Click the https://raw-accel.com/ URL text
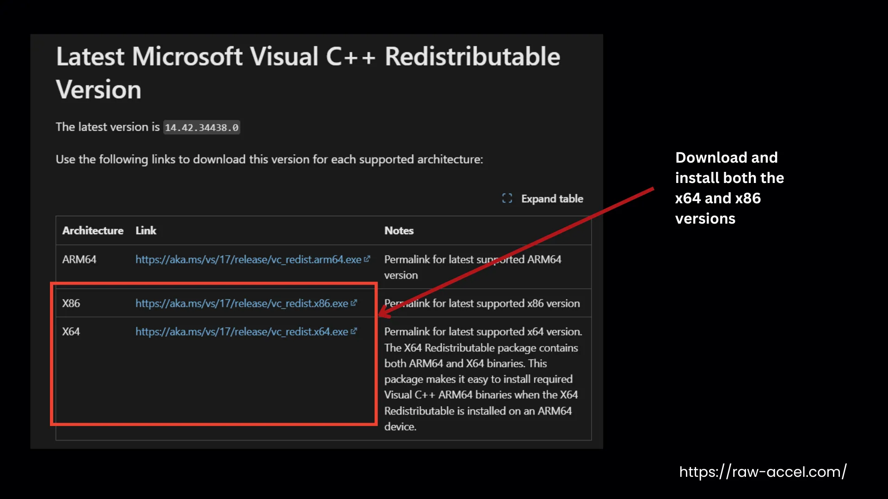This screenshot has height=499, width=888. coord(763,472)
